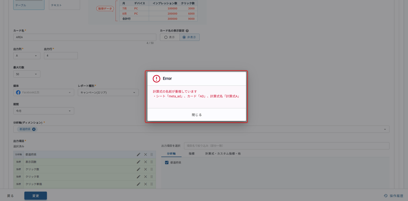Remove the クリック率 row with X icon
The width and height of the screenshot is (408, 201).
coord(145,177)
